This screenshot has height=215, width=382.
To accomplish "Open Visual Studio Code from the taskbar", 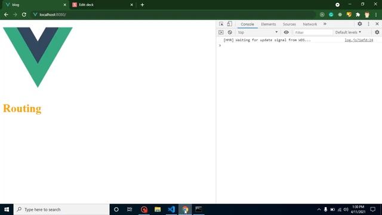I will [171, 210].
